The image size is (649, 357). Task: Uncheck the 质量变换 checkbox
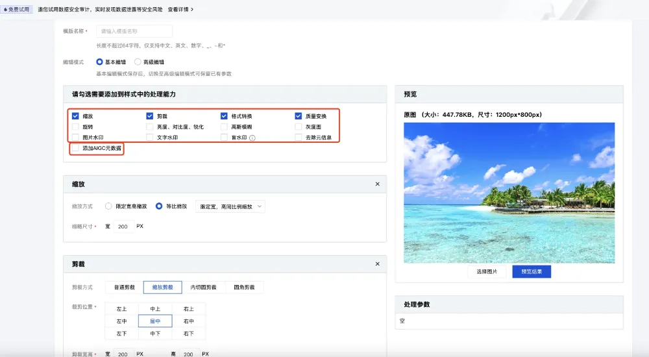pos(298,116)
